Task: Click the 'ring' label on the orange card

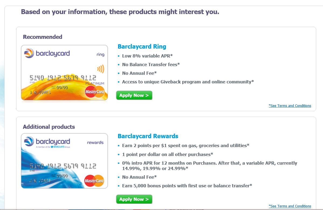Action: 100,55
